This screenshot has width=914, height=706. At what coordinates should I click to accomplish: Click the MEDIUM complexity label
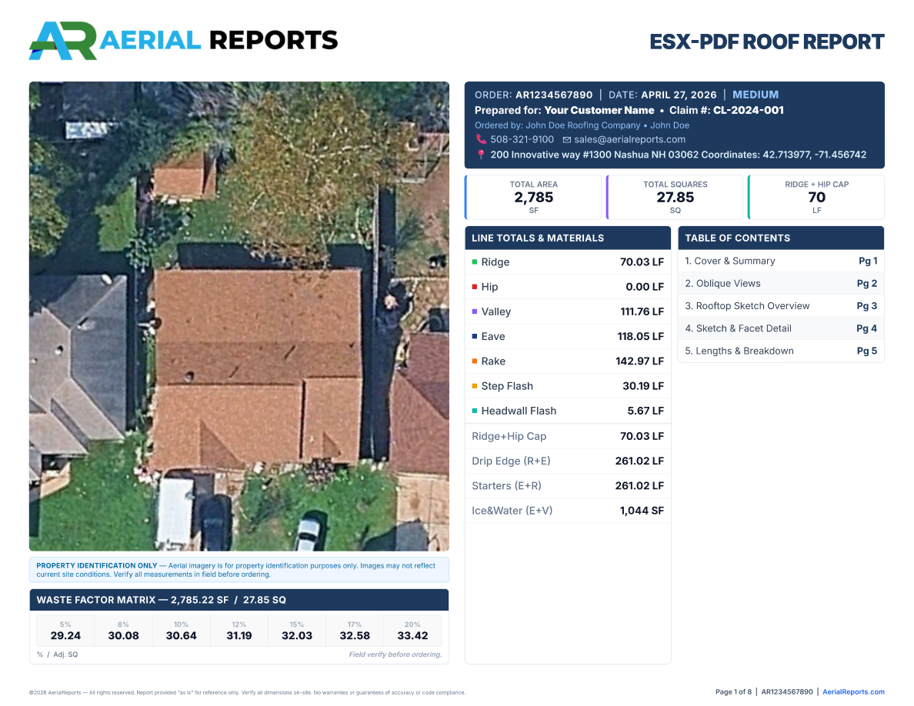(756, 95)
